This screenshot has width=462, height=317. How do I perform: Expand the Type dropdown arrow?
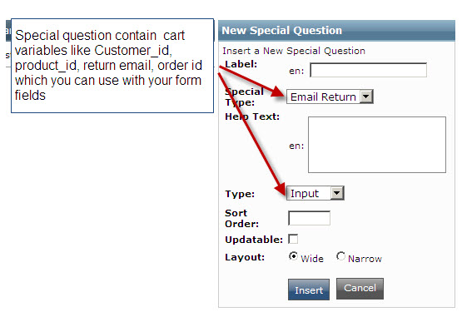pyautogui.click(x=337, y=193)
